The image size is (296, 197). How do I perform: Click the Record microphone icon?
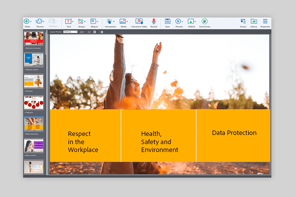154,21
